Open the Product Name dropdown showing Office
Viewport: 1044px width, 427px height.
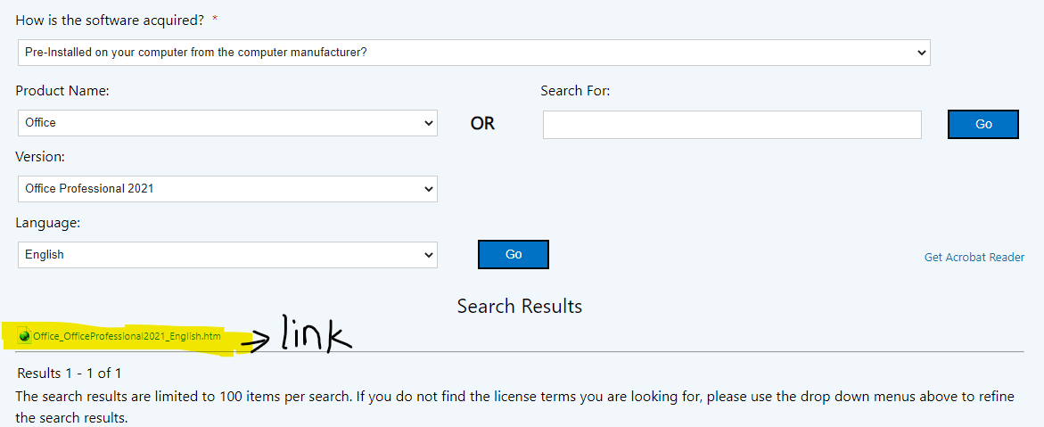[227, 123]
